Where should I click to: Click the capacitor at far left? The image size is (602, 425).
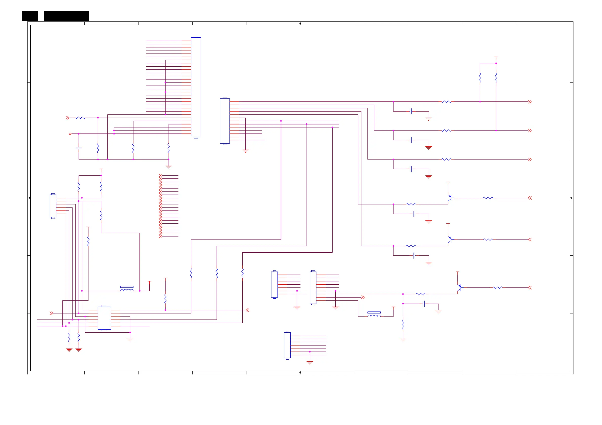click(79, 148)
